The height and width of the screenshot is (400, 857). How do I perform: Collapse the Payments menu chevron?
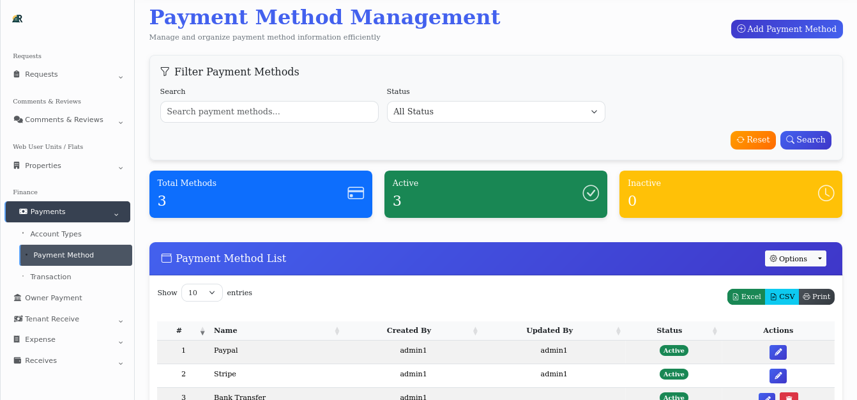pos(116,215)
